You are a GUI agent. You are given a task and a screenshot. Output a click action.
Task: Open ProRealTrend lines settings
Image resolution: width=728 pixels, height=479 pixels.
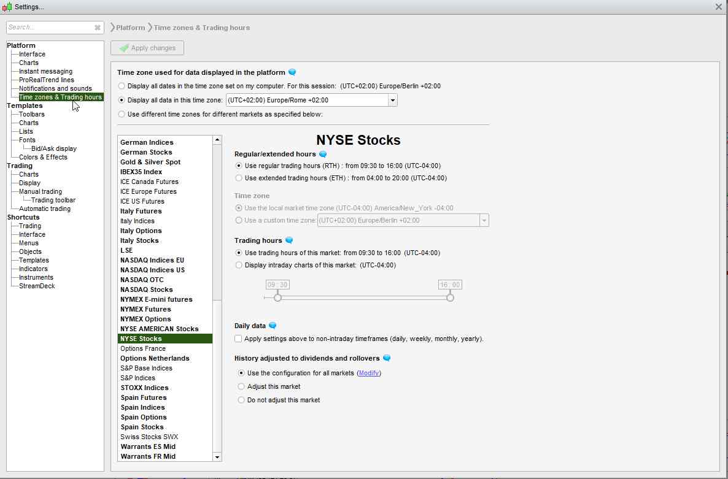pos(47,80)
